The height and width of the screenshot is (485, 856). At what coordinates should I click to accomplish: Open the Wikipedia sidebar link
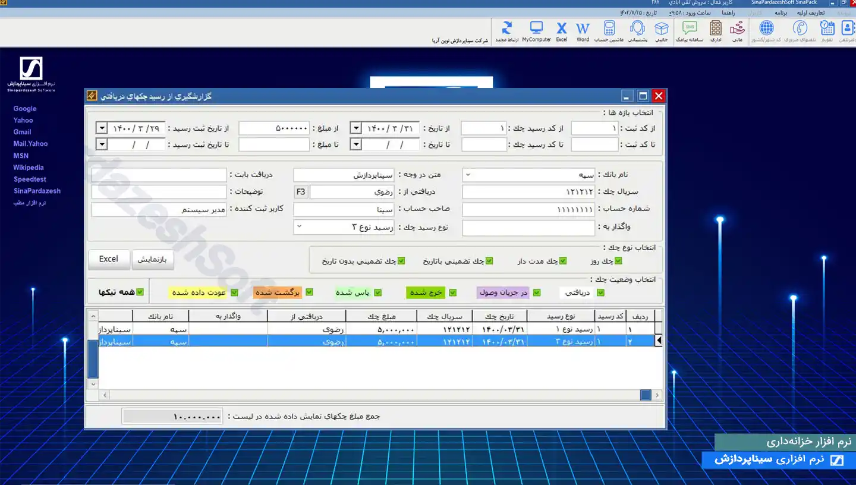pyautogui.click(x=29, y=168)
